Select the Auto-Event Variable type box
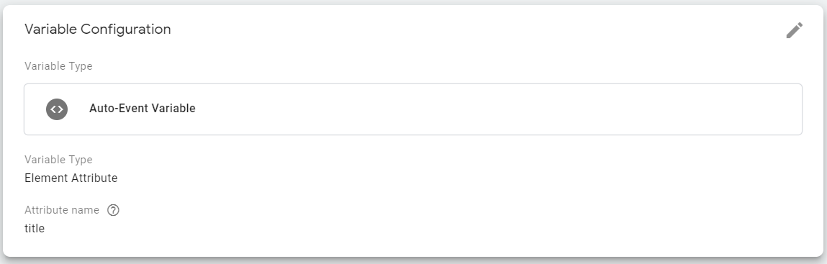Image resolution: width=827 pixels, height=264 pixels. coord(413,109)
